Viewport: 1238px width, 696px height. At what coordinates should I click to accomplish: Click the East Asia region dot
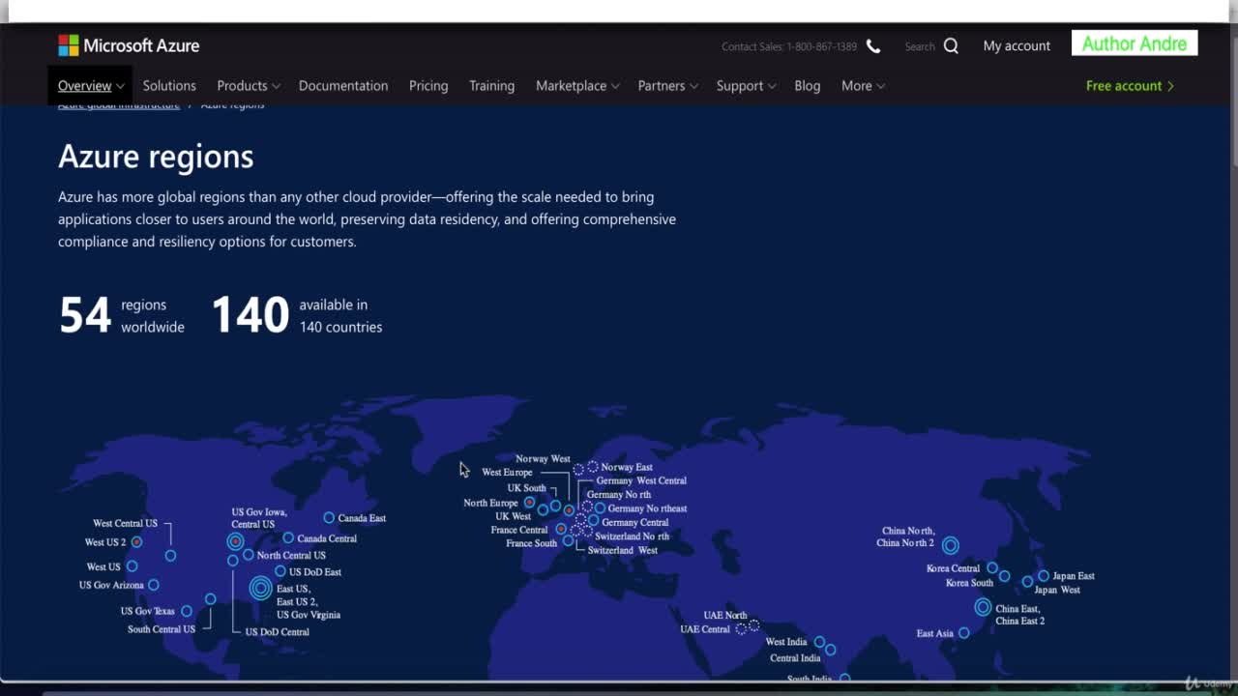(x=964, y=633)
